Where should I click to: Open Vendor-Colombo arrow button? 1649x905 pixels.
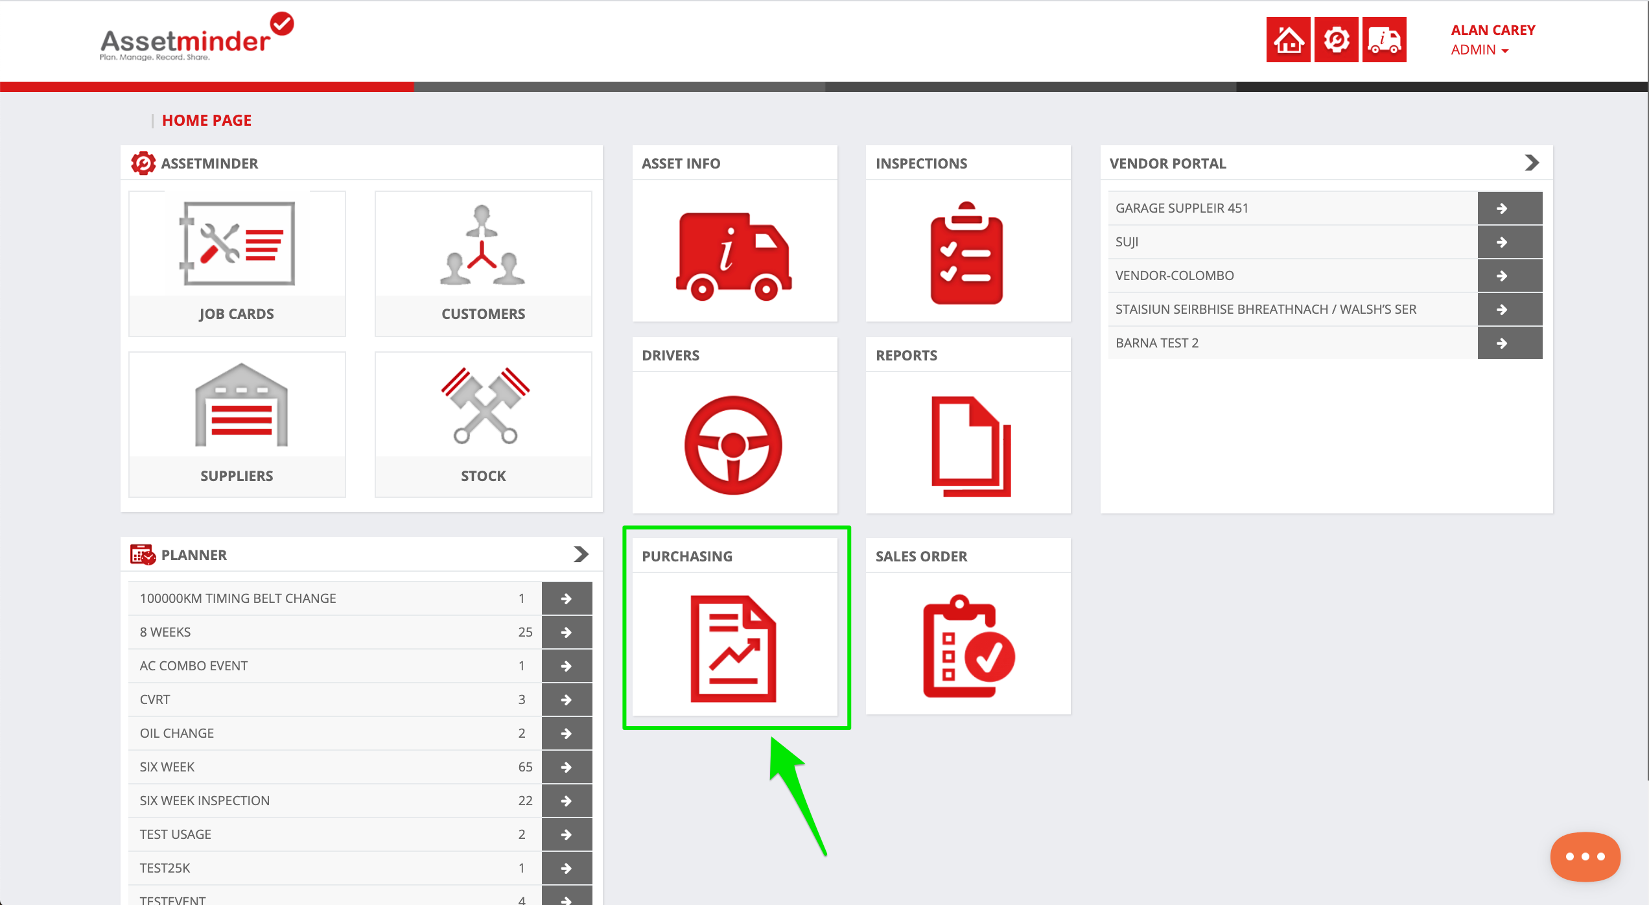click(x=1510, y=276)
